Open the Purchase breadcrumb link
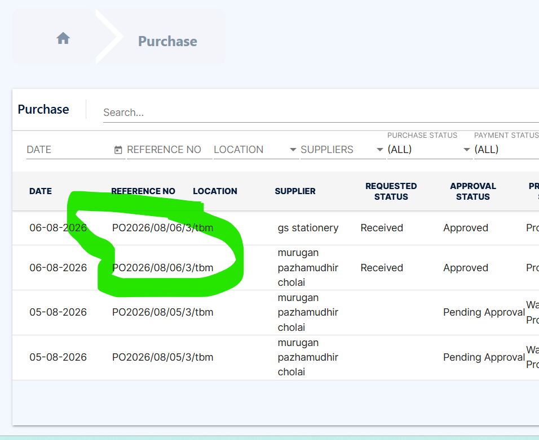 (167, 41)
